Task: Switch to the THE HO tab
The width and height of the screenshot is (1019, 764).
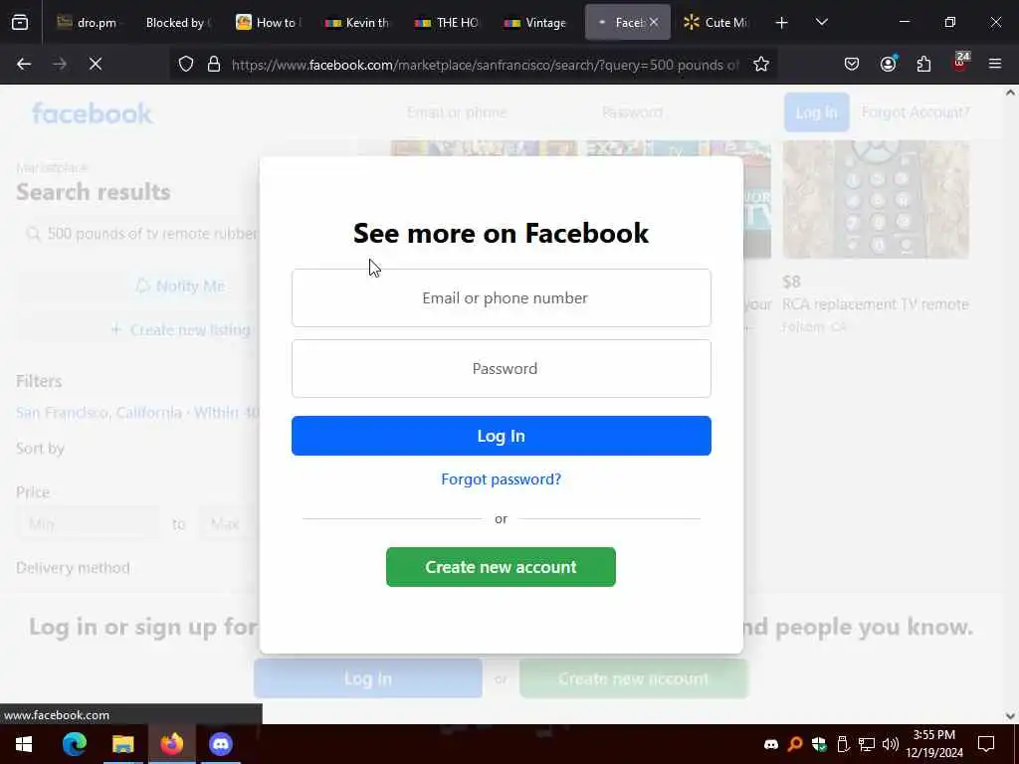Action: tap(447, 23)
